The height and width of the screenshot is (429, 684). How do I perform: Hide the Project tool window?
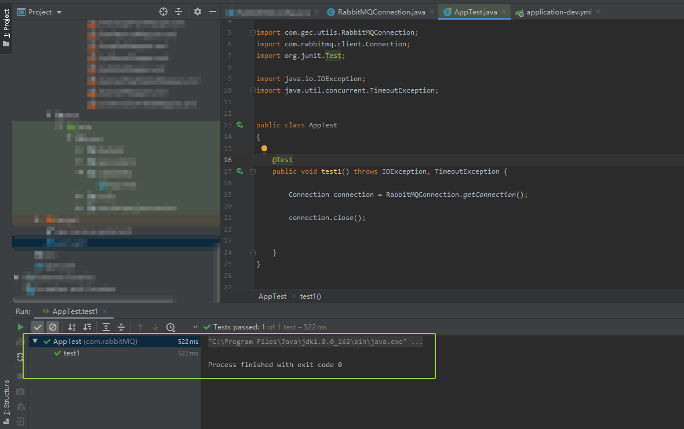point(213,12)
